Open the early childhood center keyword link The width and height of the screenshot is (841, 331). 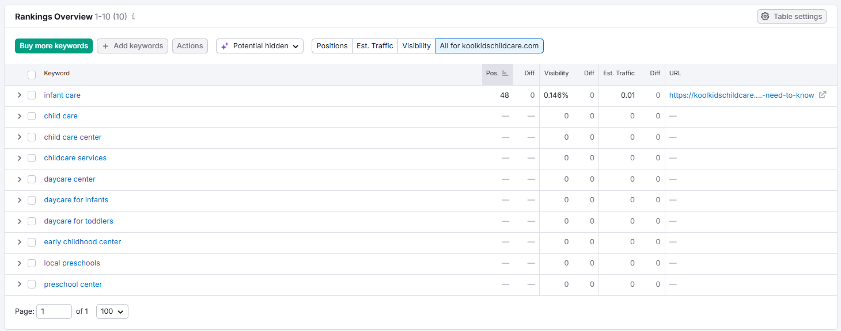[82, 242]
